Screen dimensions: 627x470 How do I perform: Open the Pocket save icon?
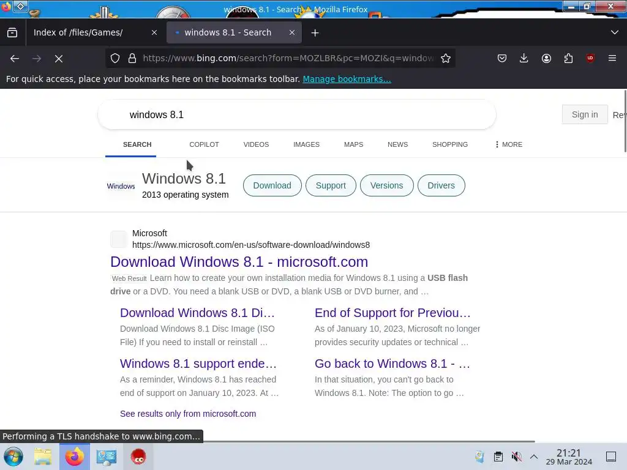pyautogui.click(x=502, y=58)
